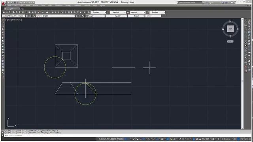The width and height of the screenshot is (253, 142).
Task: Open the Layer Properties Manager icon
Action: pos(34,16)
